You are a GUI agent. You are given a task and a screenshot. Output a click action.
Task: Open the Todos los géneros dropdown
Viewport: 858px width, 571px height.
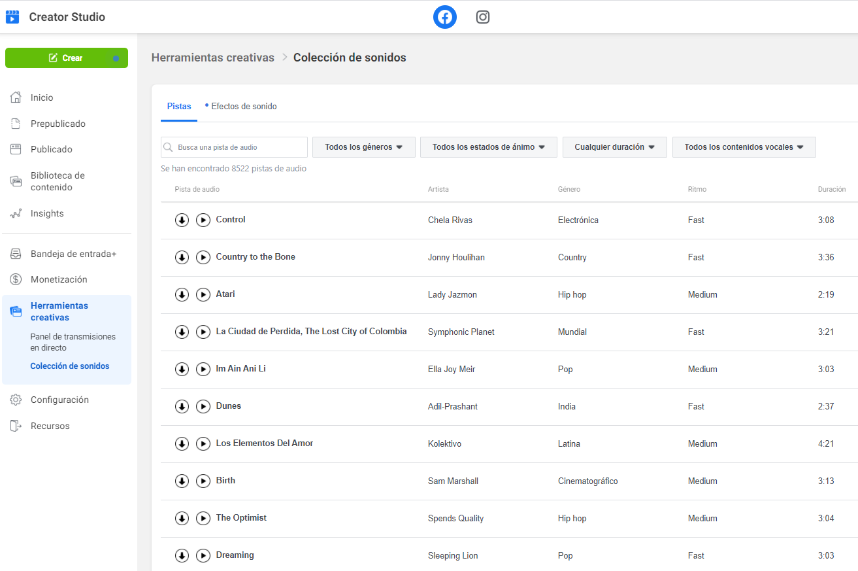pyautogui.click(x=364, y=147)
